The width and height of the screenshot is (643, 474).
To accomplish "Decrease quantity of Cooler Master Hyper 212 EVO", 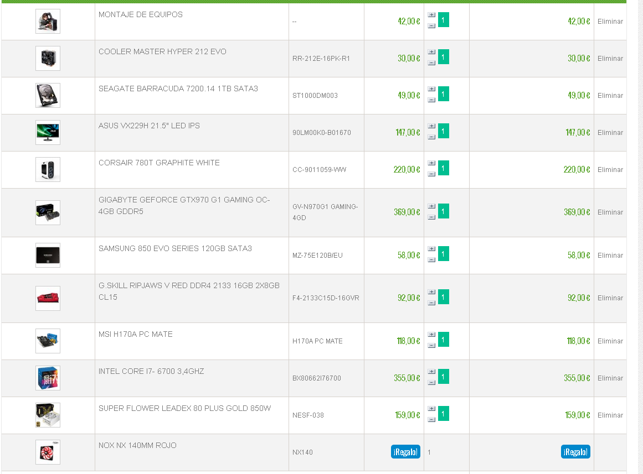I will 431,63.
